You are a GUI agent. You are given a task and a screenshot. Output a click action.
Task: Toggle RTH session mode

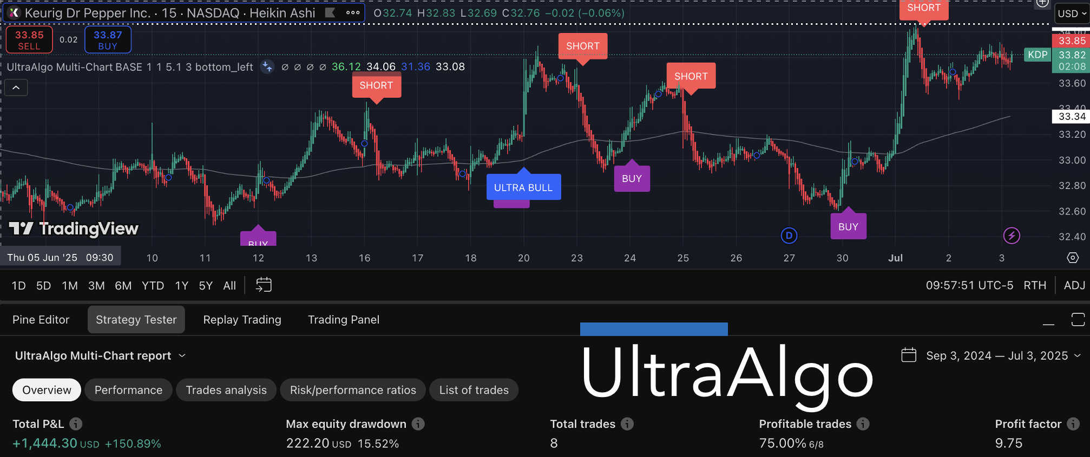pyautogui.click(x=1035, y=285)
